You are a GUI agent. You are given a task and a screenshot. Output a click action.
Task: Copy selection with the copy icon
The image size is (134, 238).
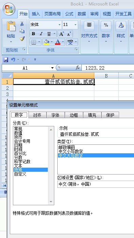pos(22,31)
